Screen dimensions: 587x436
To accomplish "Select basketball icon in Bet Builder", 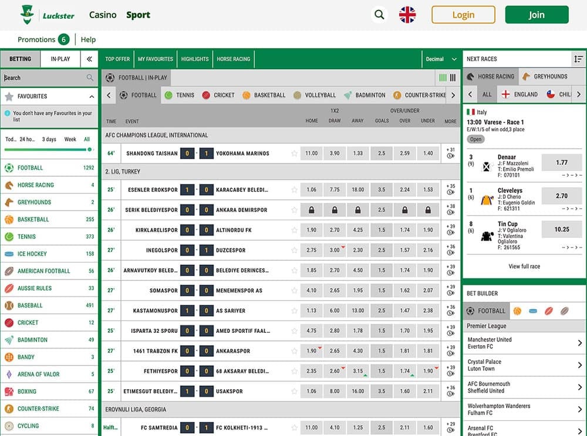I will pyautogui.click(x=517, y=311).
